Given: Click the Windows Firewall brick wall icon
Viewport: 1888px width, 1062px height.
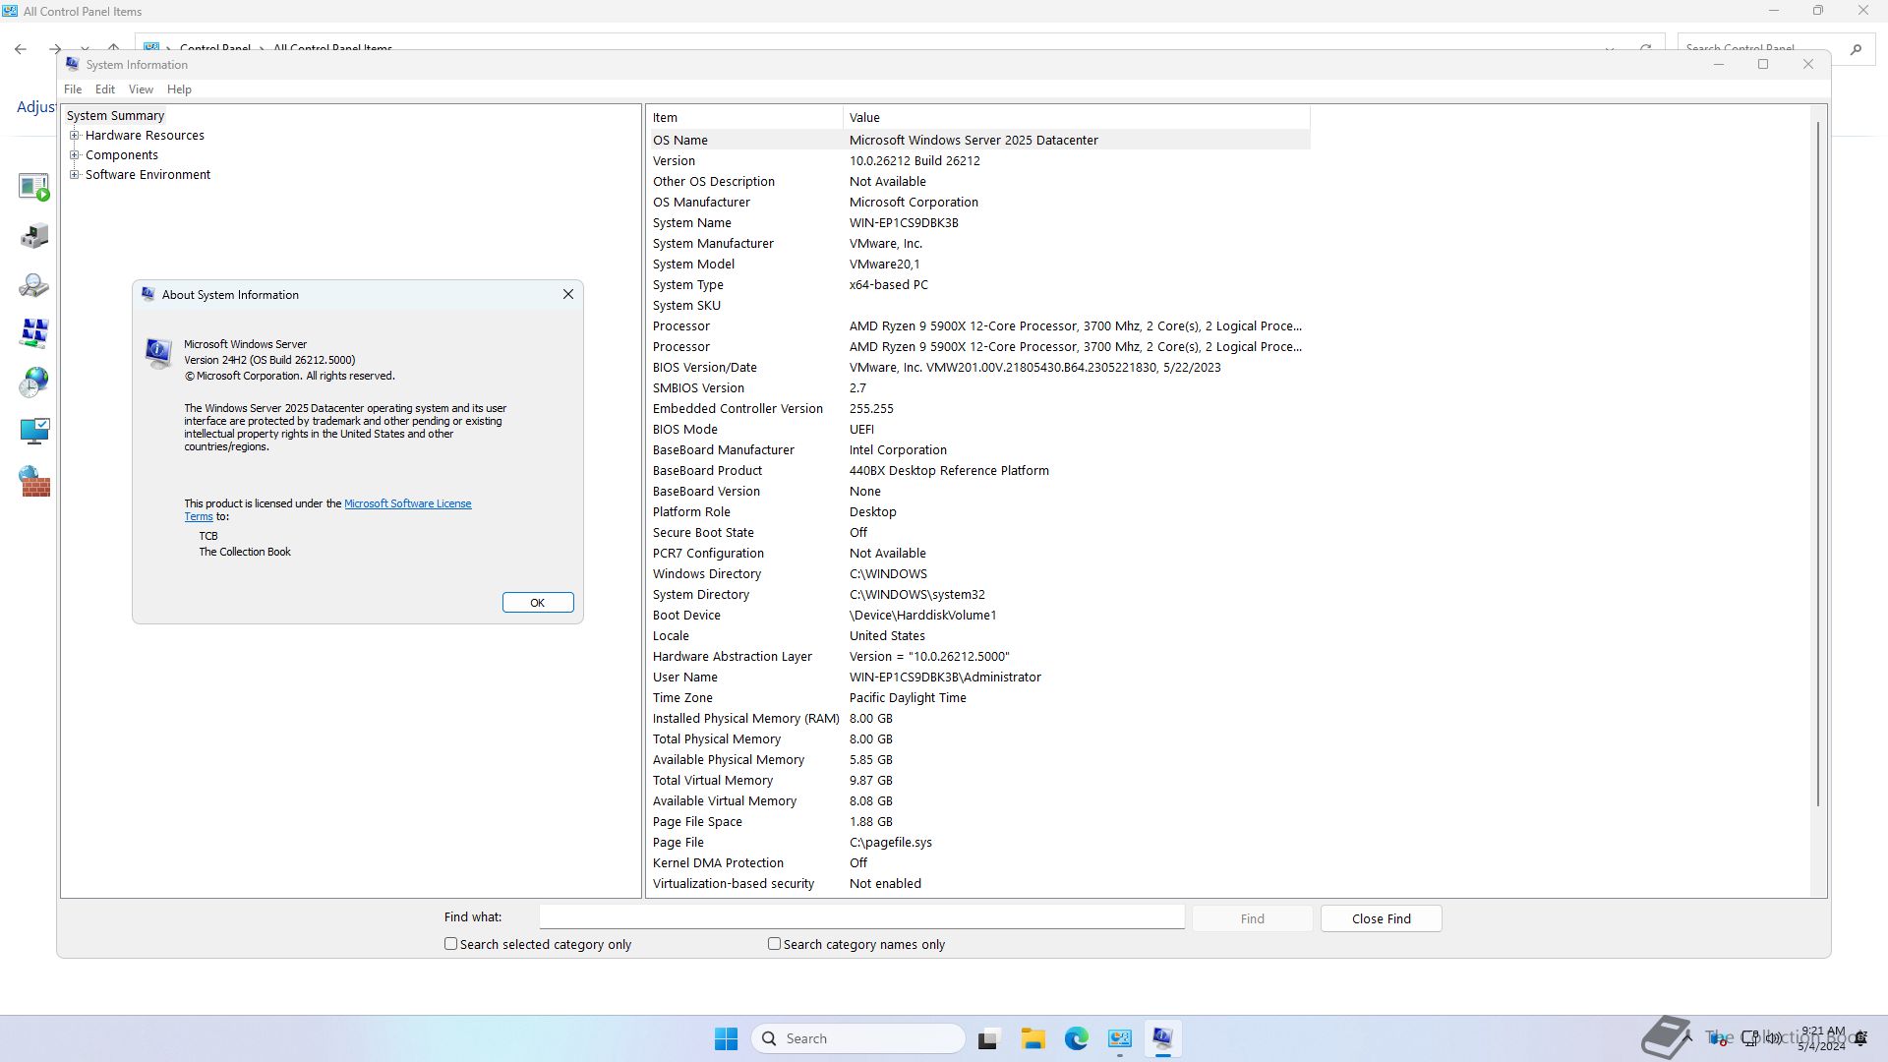Looking at the screenshot, I should (x=34, y=482).
